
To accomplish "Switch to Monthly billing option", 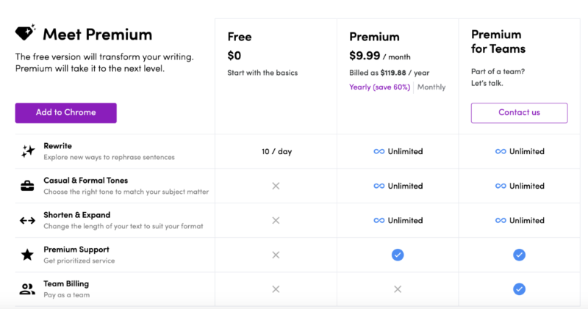I will (x=431, y=87).
